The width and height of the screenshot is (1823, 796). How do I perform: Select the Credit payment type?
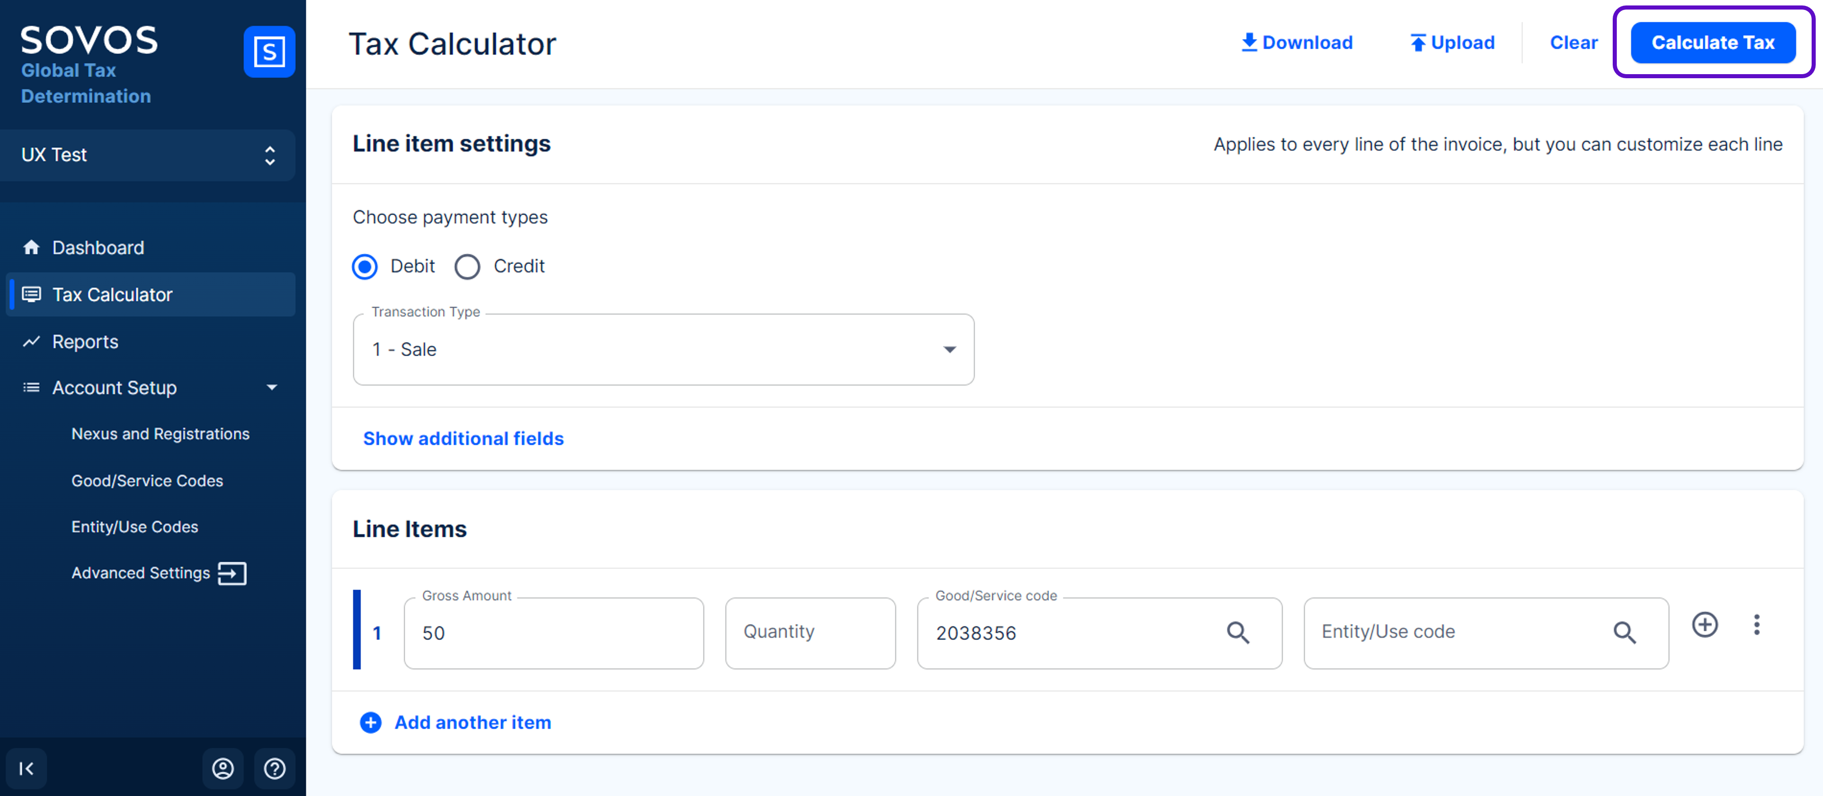tap(467, 267)
